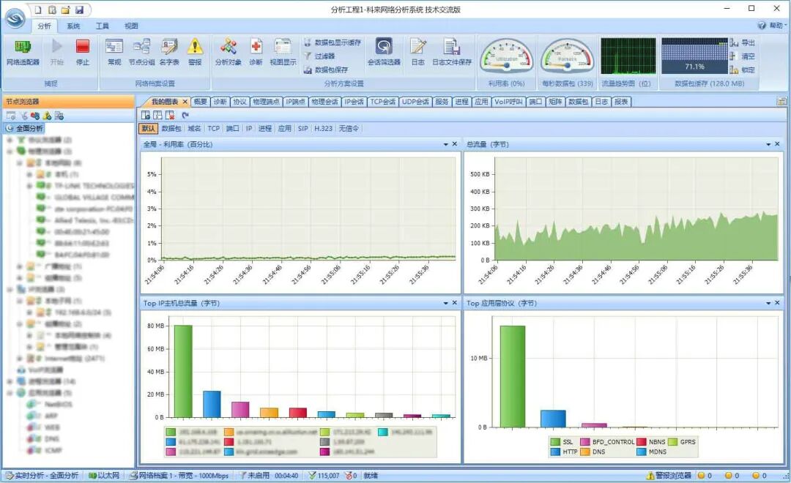
Task: Click the Node group icon
Action: pyautogui.click(x=141, y=46)
